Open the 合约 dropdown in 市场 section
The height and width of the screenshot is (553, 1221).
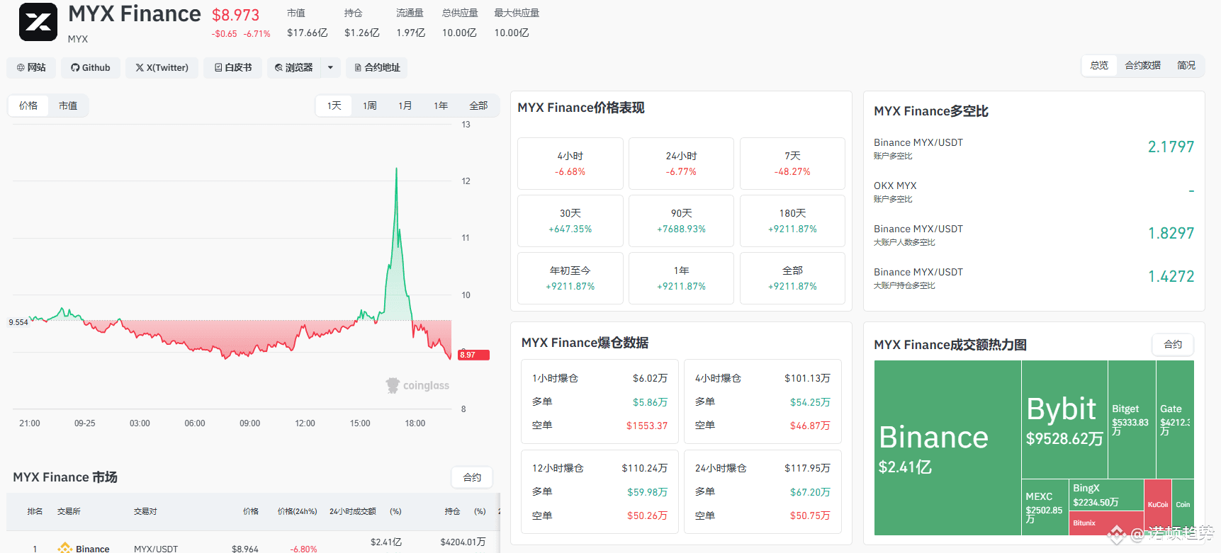click(x=472, y=477)
